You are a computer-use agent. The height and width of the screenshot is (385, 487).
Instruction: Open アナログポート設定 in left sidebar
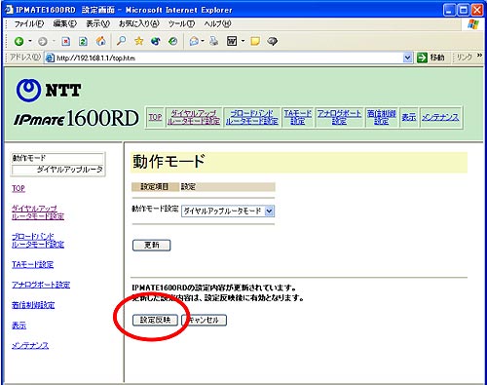[41, 285]
